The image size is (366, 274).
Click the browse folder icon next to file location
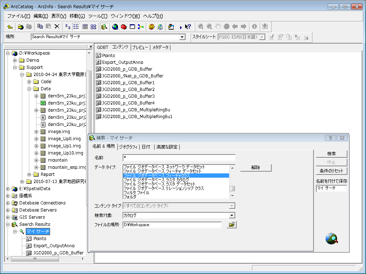coord(232,225)
